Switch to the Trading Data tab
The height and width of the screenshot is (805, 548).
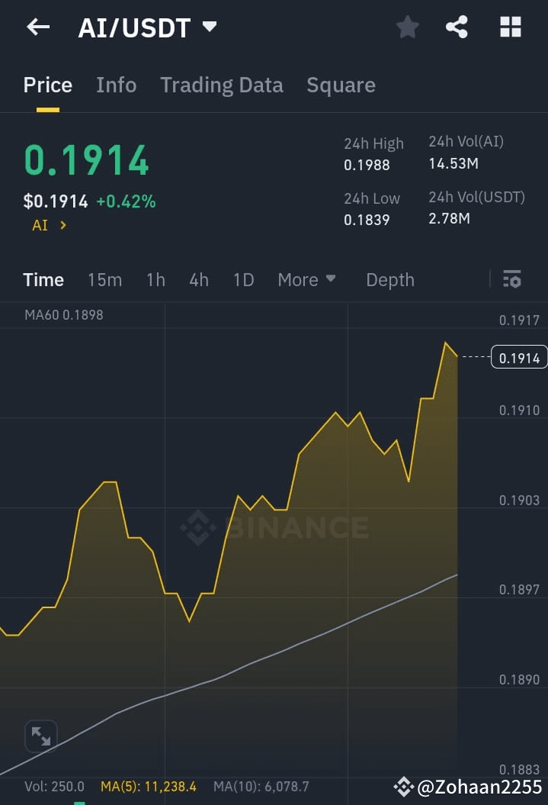[x=222, y=85]
